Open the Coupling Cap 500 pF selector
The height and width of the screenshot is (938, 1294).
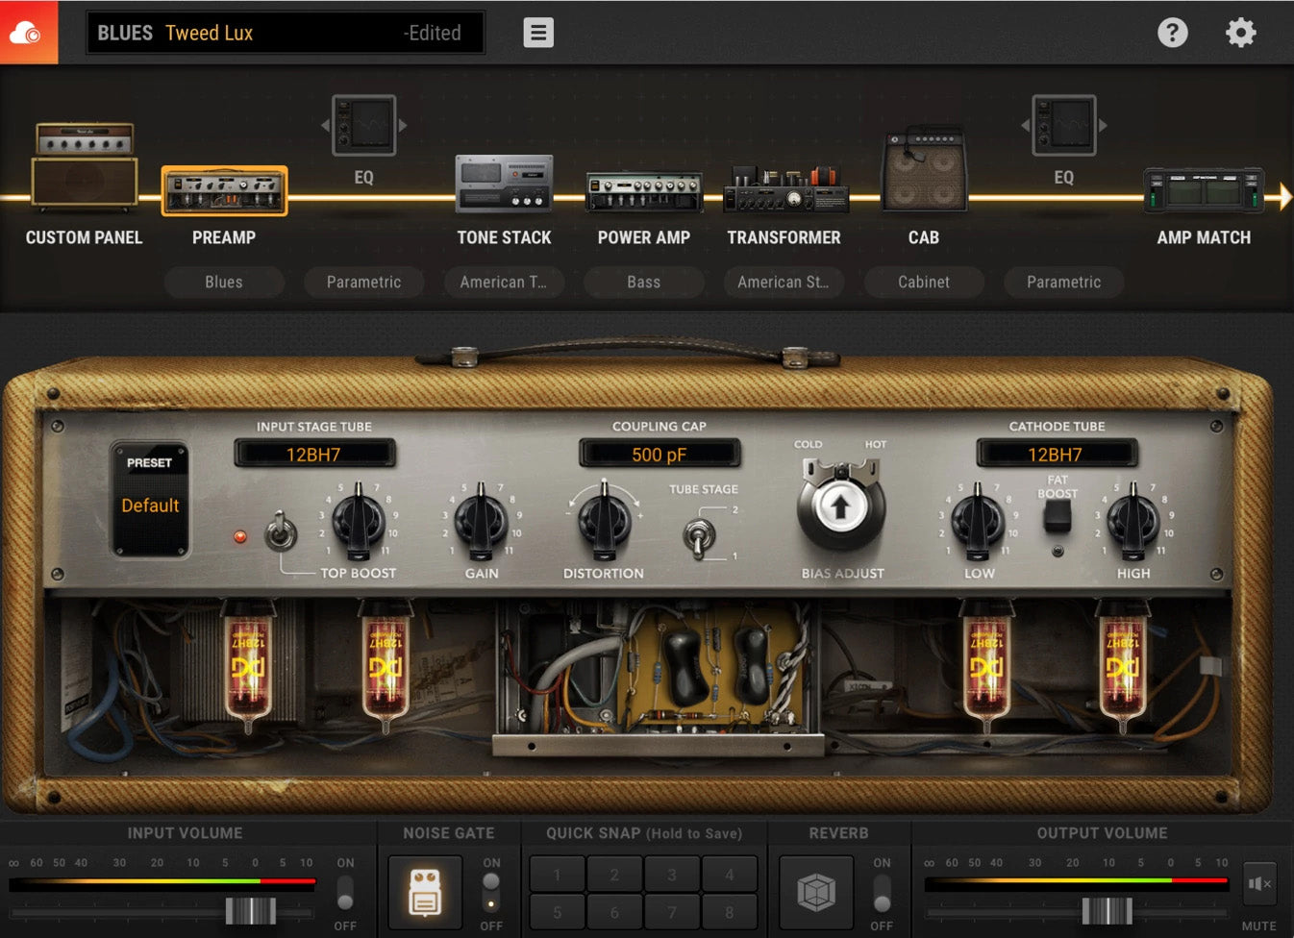click(659, 455)
